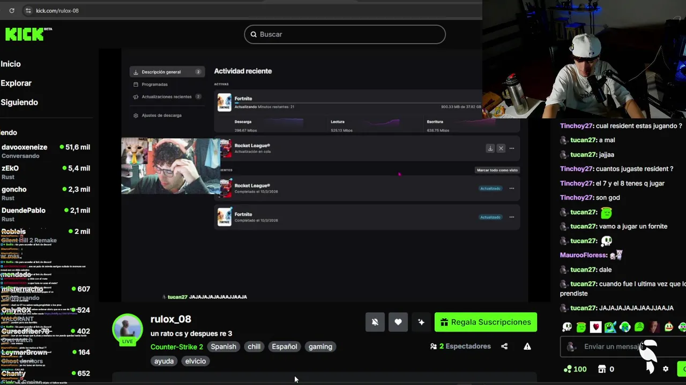Image resolution: width=686 pixels, height=385 pixels.
Task: Toggle notifications with the bell icon
Action: click(375, 322)
